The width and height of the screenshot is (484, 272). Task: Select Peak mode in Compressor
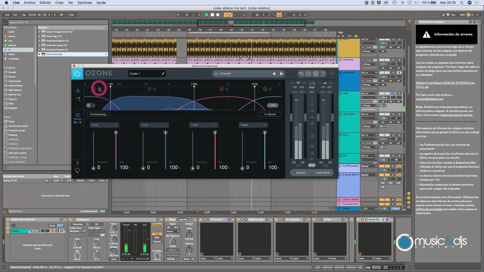(157, 234)
